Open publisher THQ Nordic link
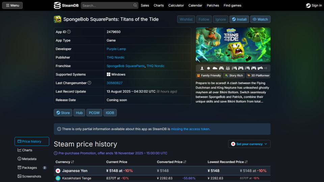Screen dimensions: 324x182 point(115,57)
